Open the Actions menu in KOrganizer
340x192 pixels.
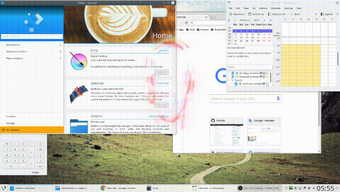click(x=263, y=8)
